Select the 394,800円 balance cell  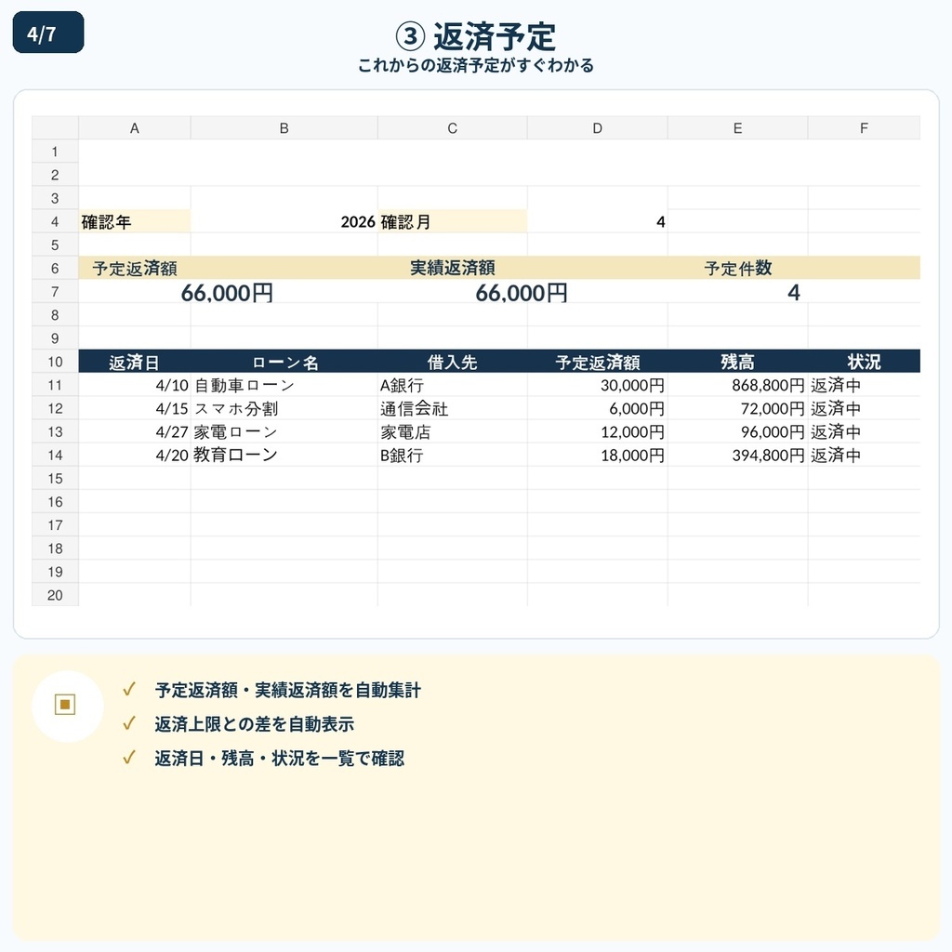click(737, 456)
